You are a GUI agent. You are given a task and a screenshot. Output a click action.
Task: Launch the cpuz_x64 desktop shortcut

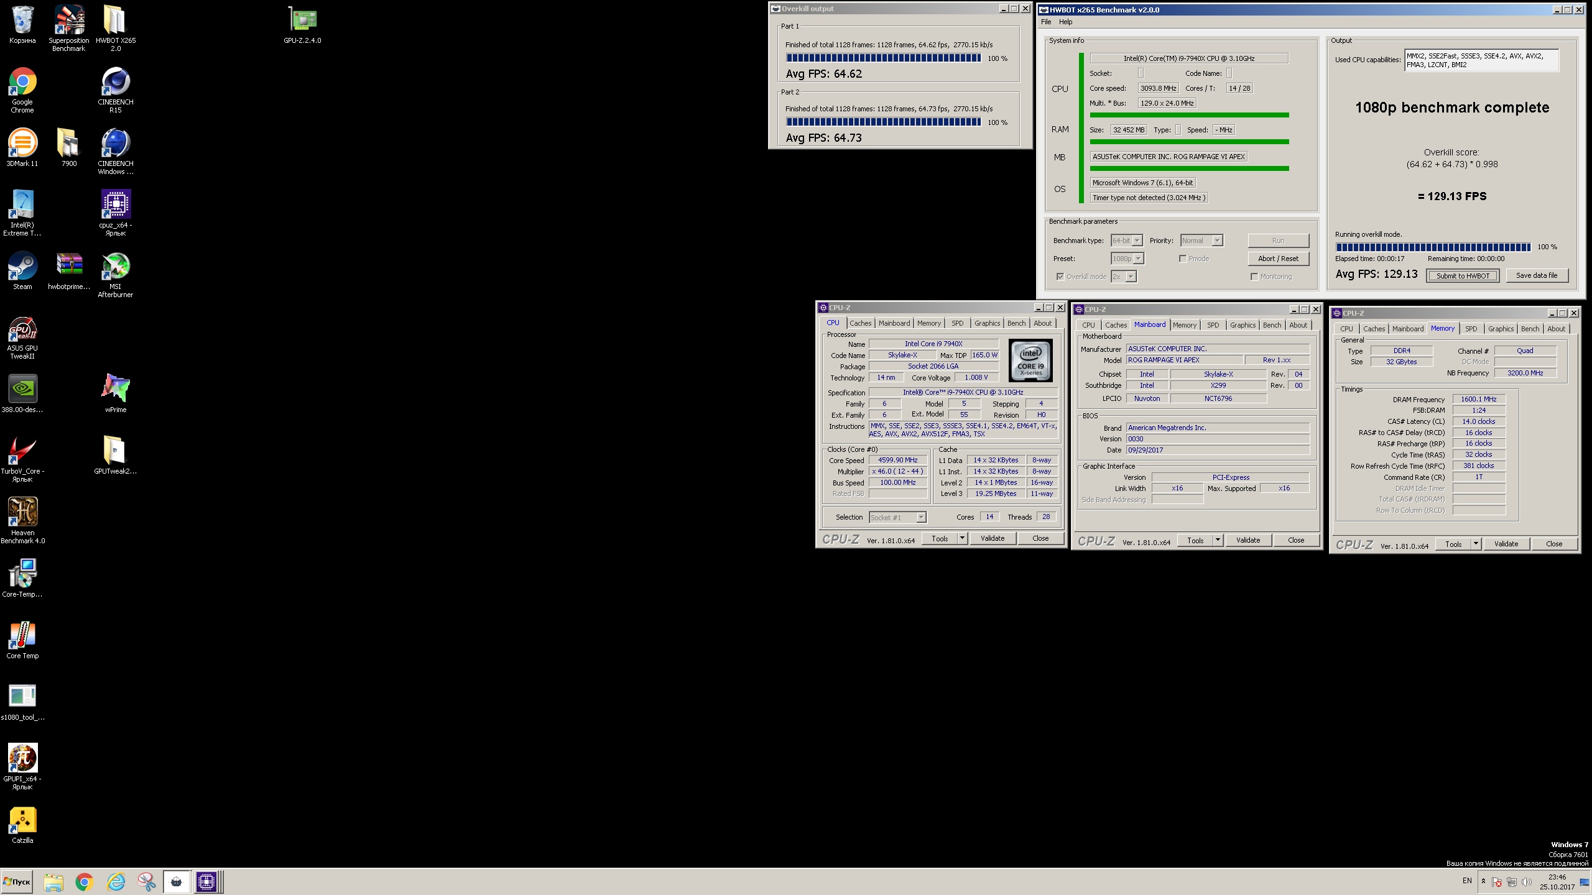pyautogui.click(x=116, y=213)
